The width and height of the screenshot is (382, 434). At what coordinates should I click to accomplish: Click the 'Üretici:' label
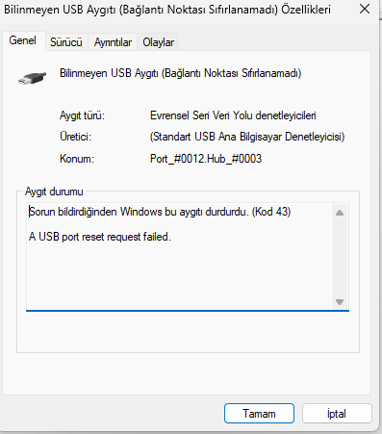[x=75, y=137]
